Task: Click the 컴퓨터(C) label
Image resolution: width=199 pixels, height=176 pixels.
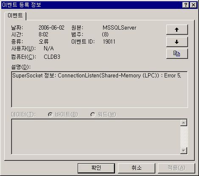Action: coord(23,57)
